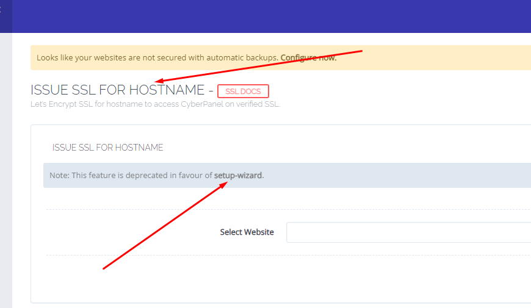Click the 'Note:' text in deprecation notice
Image resolution: width=531 pixels, height=308 pixels.
click(59, 176)
